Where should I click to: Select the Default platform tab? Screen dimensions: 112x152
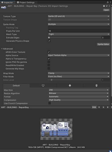16,85
